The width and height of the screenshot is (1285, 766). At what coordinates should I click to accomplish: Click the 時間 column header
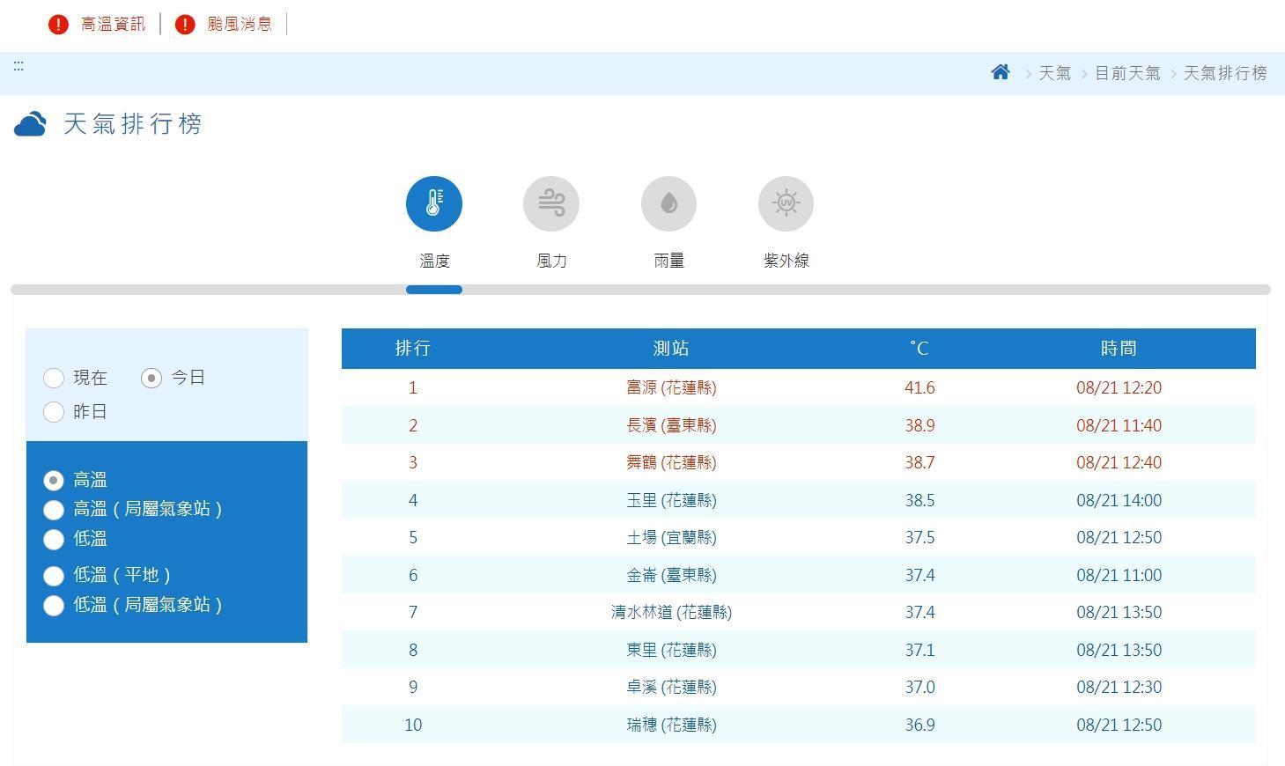point(1119,349)
